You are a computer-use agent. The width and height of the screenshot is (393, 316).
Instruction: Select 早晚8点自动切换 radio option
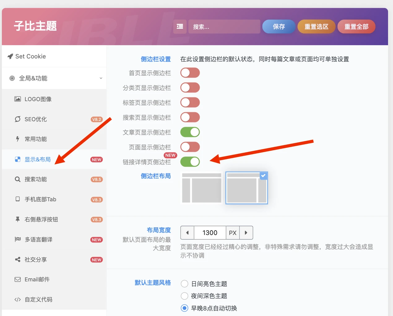click(184, 308)
